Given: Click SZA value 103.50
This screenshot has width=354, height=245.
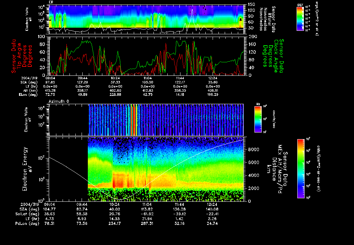Looking at the screenshot, I should 148,82.
